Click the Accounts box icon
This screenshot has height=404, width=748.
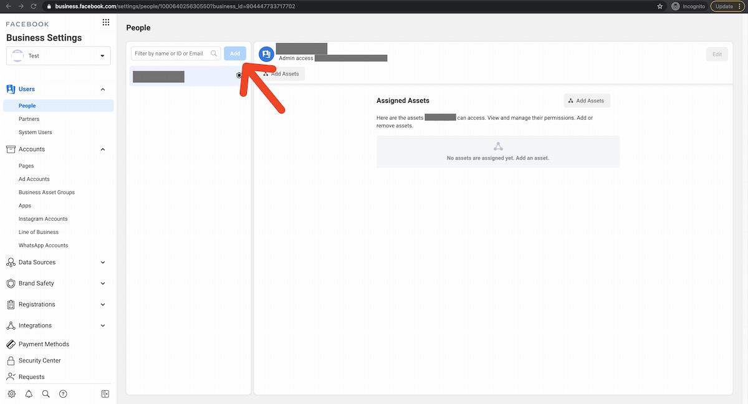click(11, 149)
